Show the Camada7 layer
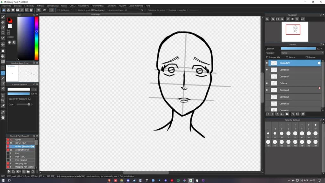 click(267, 77)
